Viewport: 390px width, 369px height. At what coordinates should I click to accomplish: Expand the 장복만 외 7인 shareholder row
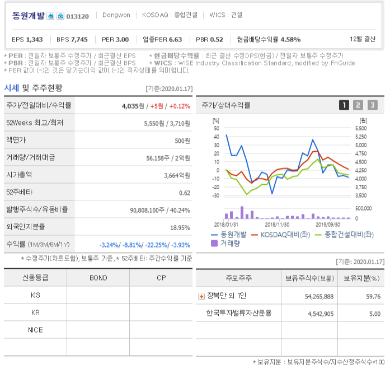(x=201, y=296)
